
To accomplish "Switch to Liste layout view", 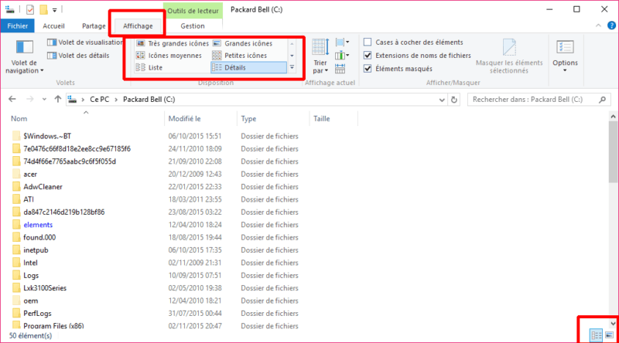I will [x=154, y=68].
